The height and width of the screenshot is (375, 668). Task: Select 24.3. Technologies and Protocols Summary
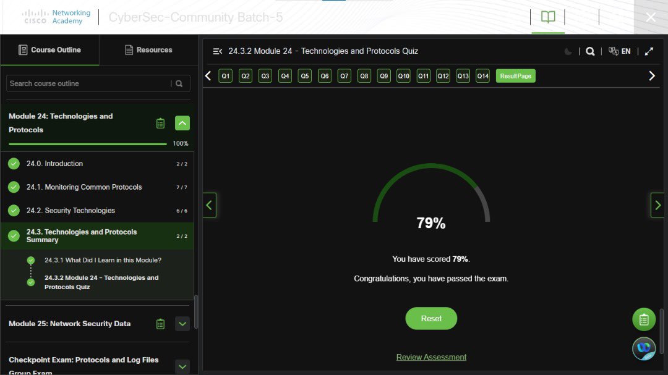point(97,236)
